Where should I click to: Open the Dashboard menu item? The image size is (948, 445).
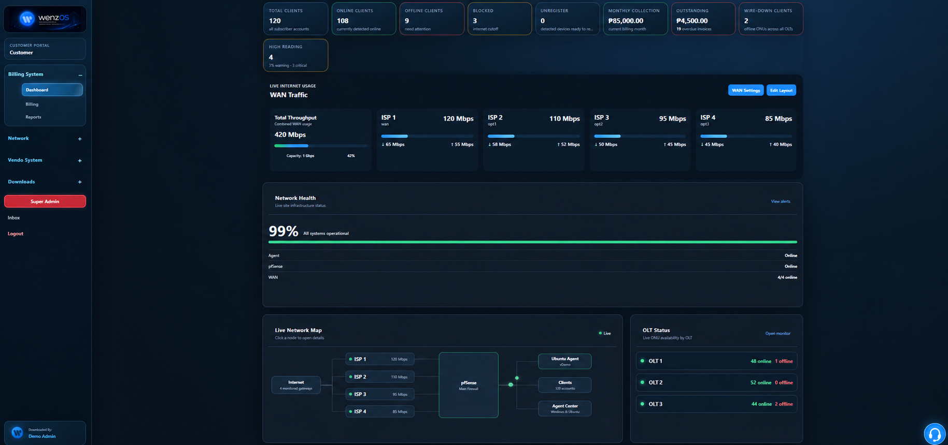(x=52, y=90)
